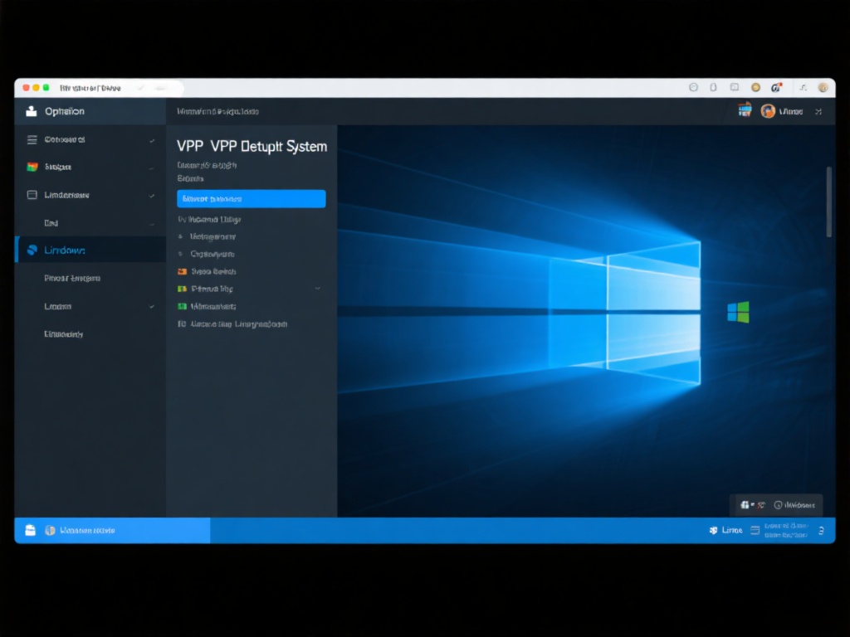This screenshot has height=637, width=850.
Task: Toggle the check next to the lower sidebar entry
Action: (150, 306)
